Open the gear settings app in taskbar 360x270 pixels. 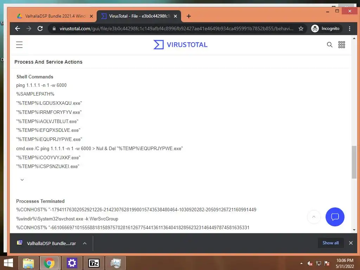click(x=72, y=263)
